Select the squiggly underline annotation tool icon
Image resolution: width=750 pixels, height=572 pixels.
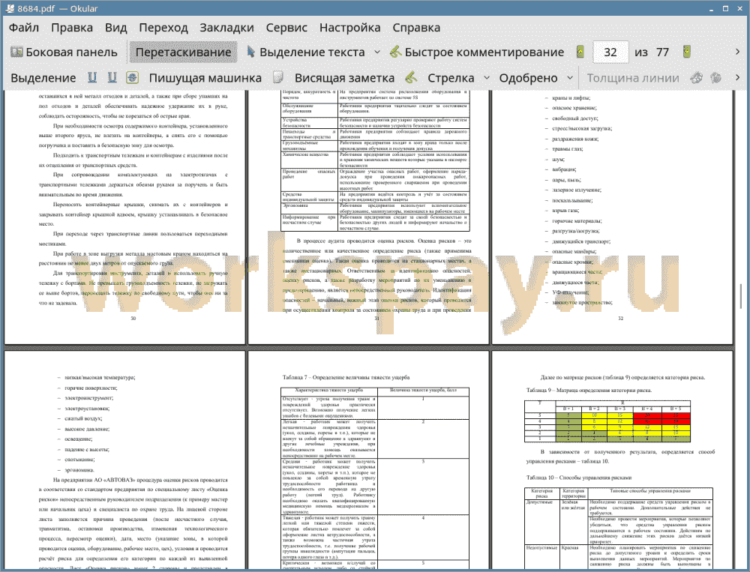[112, 77]
